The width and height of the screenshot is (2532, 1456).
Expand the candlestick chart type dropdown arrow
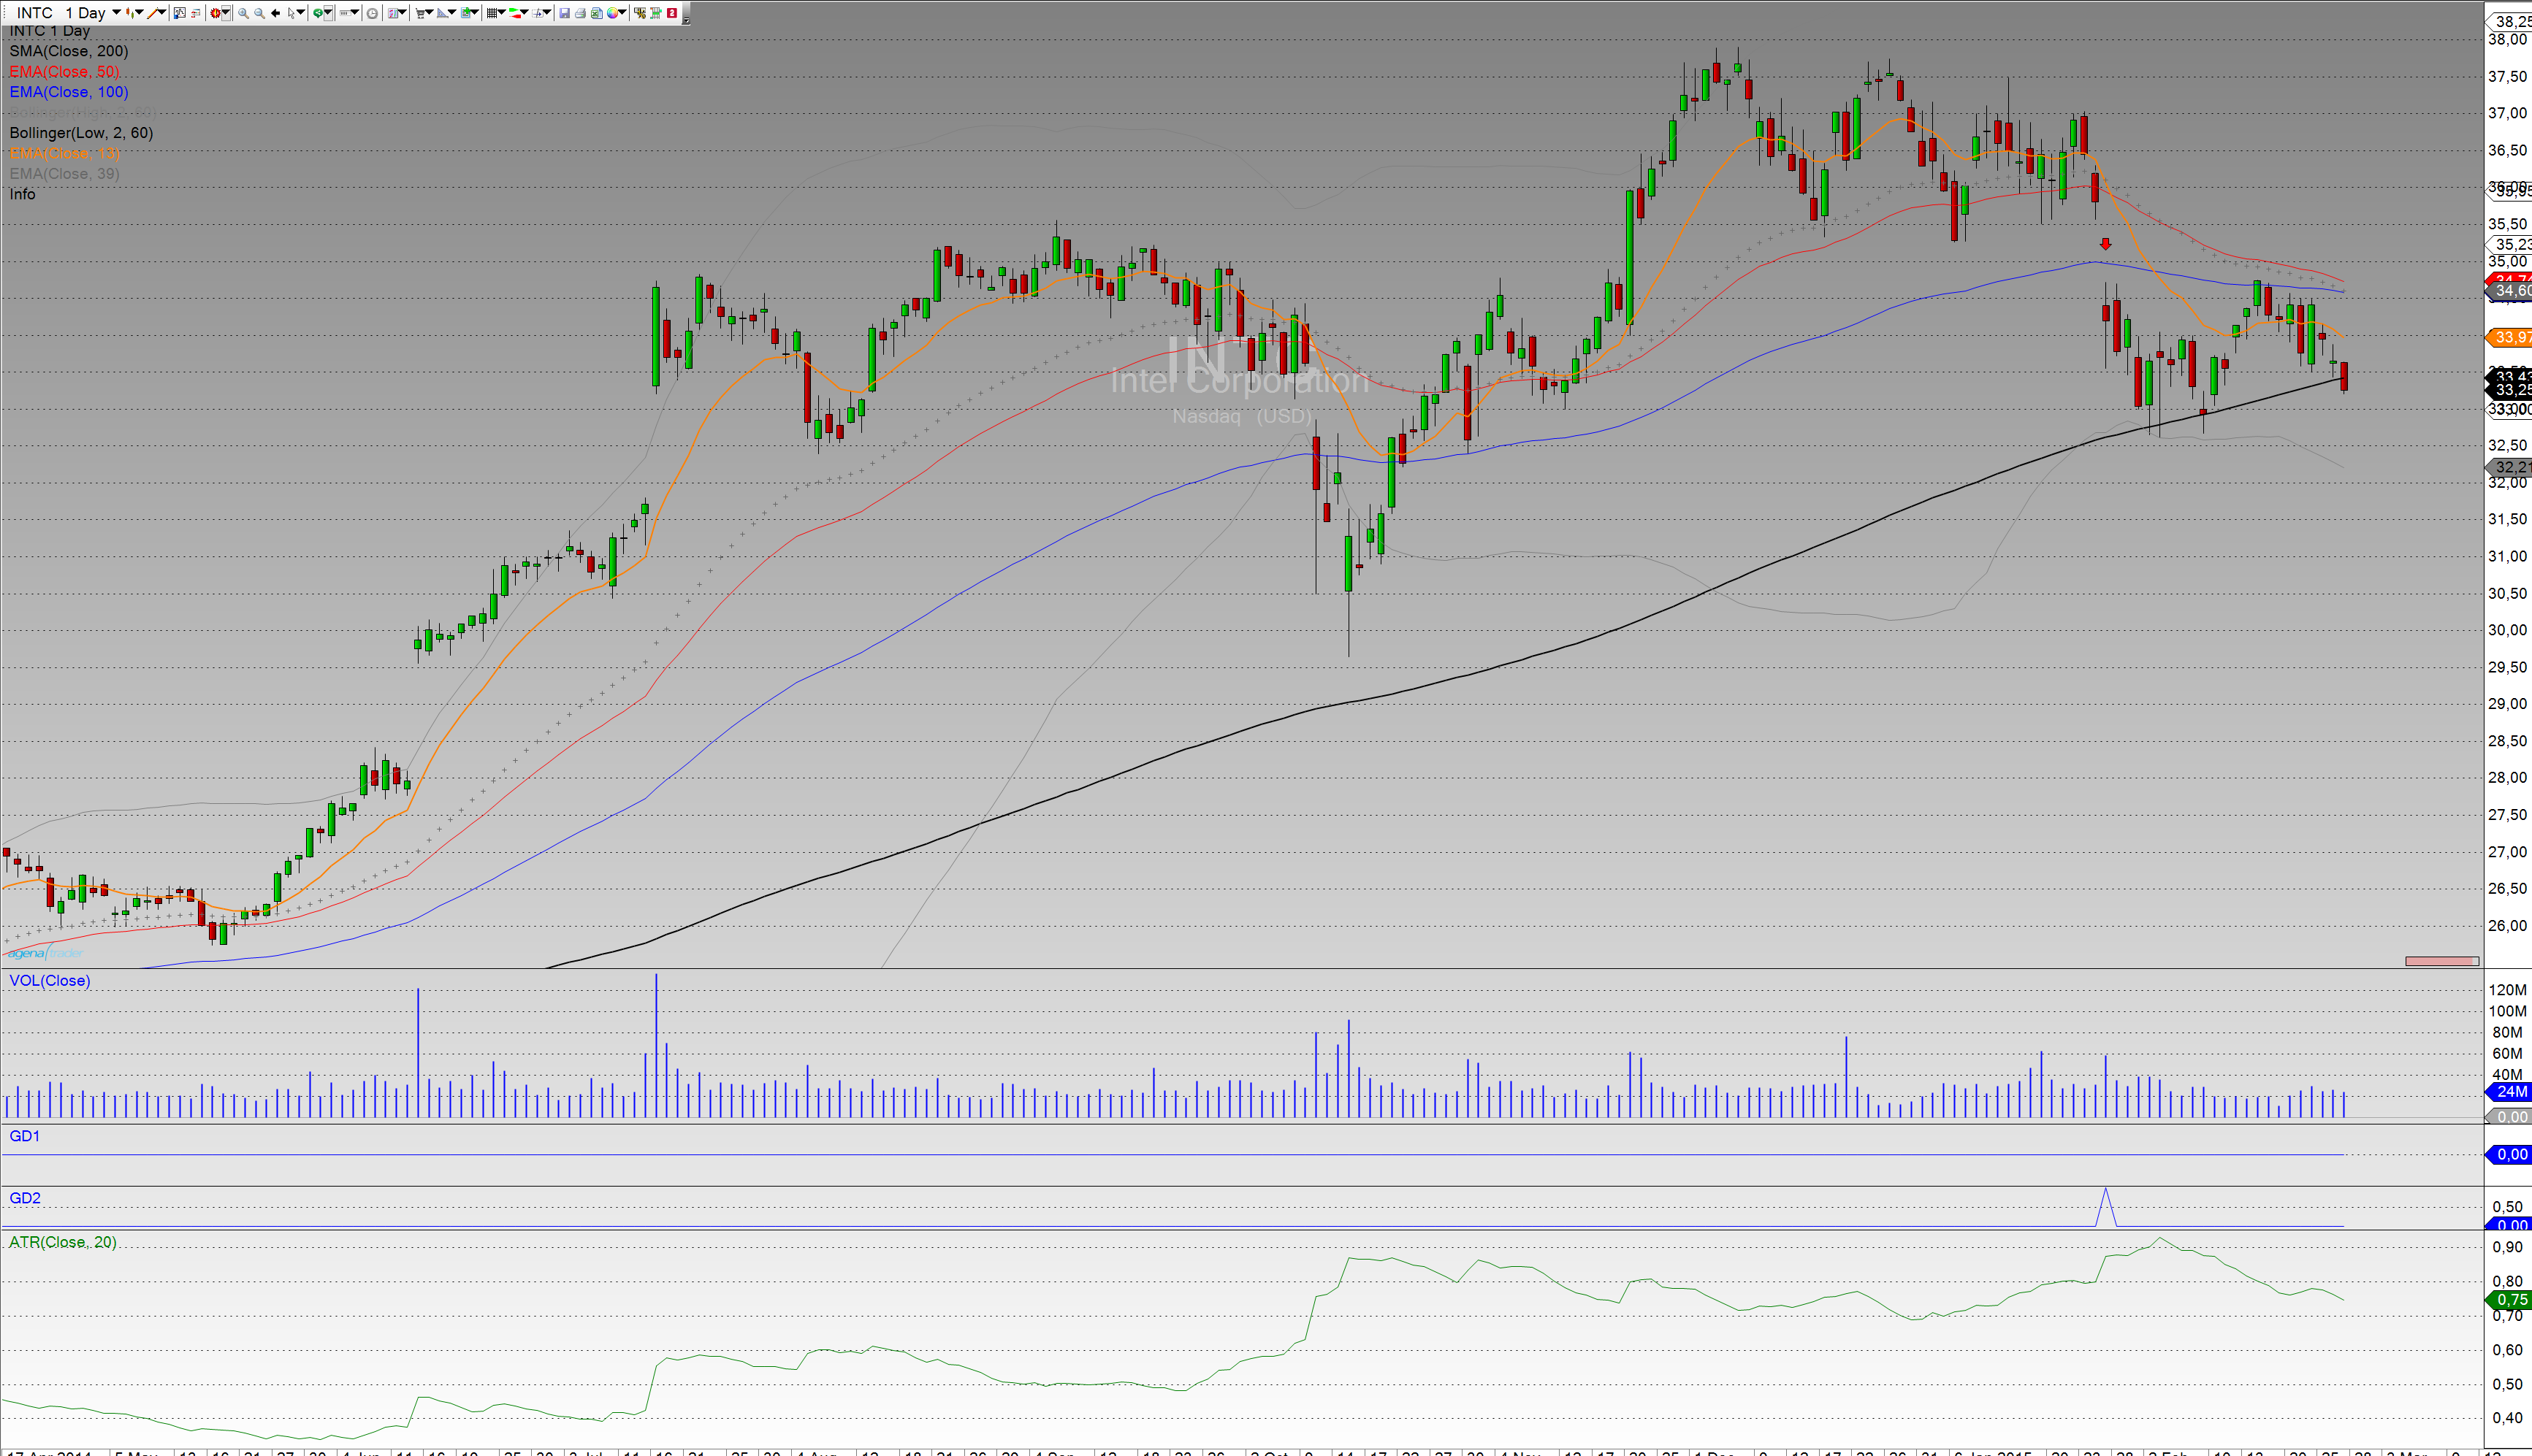coord(140,12)
